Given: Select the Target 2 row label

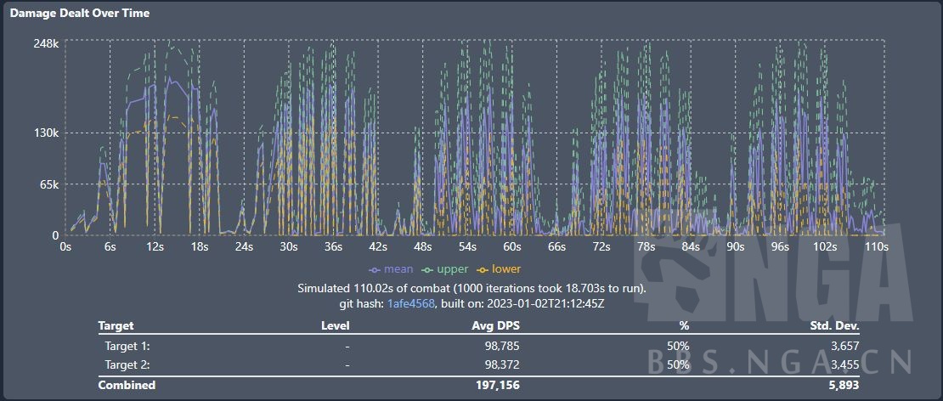Looking at the screenshot, I should (127, 364).
